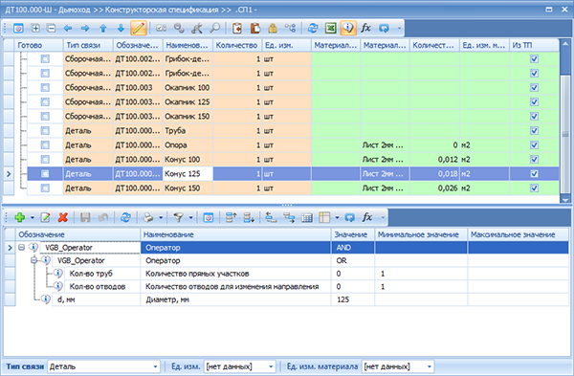The width and height of the screenshot is (574, 376).
Task: Toggle Из ТП checkbox for Конус 125 row
Action: 534,173
